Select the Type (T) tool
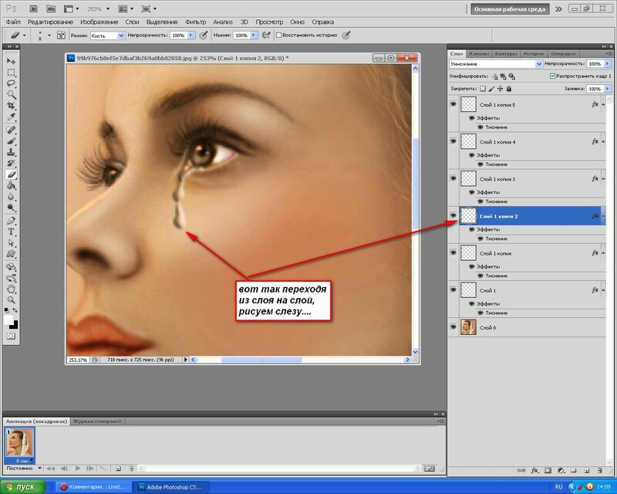The width and height of the screenshot is (617, 494). pos(12,232)
